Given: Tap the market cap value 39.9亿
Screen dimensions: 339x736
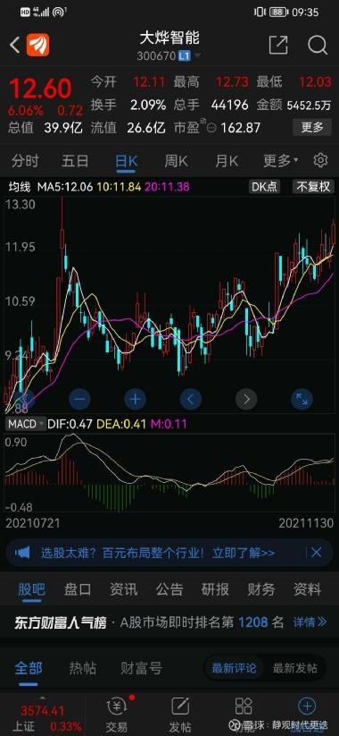Looking at the screenshot, I should (62, 128).
